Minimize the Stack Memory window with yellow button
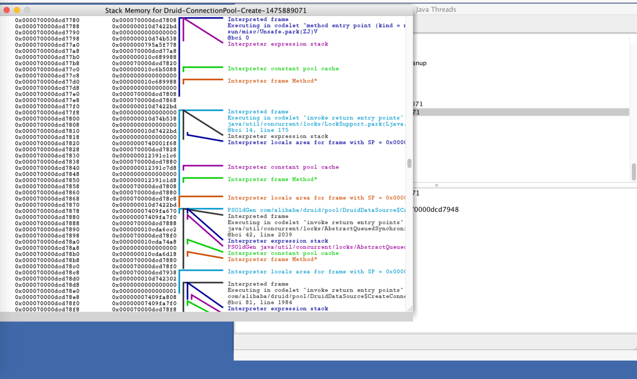 click(16, 10)
